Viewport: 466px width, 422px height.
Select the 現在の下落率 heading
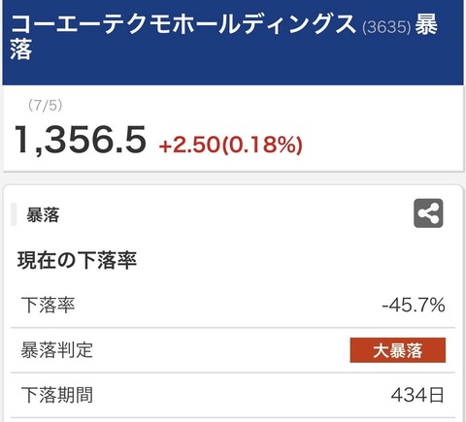(77, 260)
